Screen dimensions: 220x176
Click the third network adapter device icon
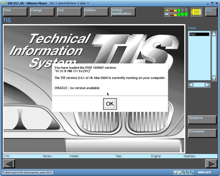click(192, 172)
